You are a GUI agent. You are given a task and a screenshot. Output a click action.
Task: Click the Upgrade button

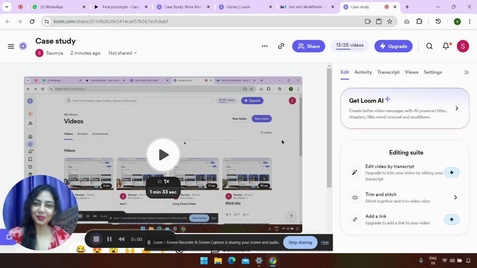(x=393, y=46)
